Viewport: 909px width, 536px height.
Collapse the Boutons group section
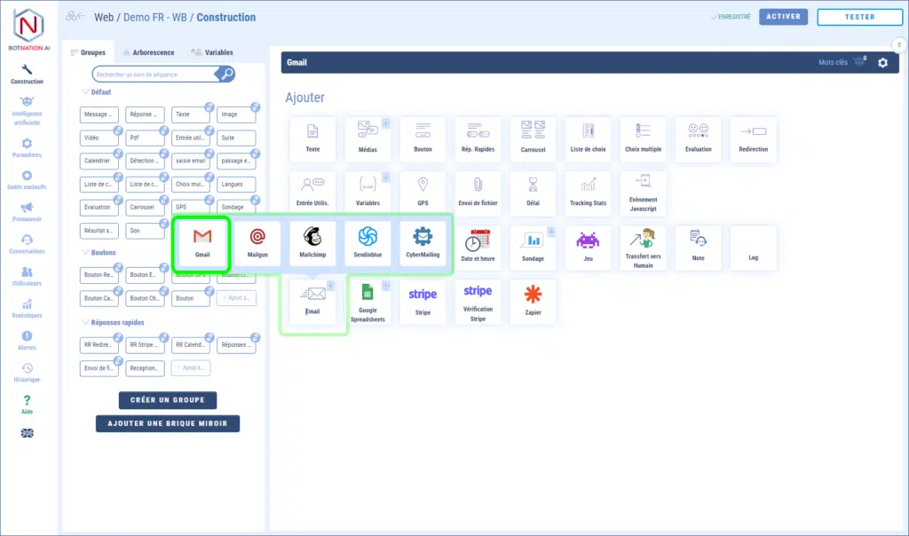[x=85, y=253]
